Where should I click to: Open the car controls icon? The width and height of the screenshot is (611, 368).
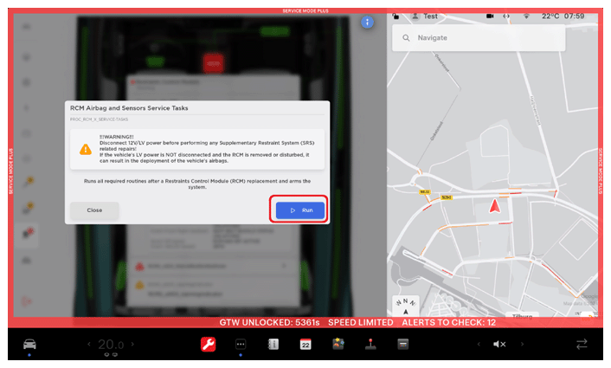pos(29,344)
